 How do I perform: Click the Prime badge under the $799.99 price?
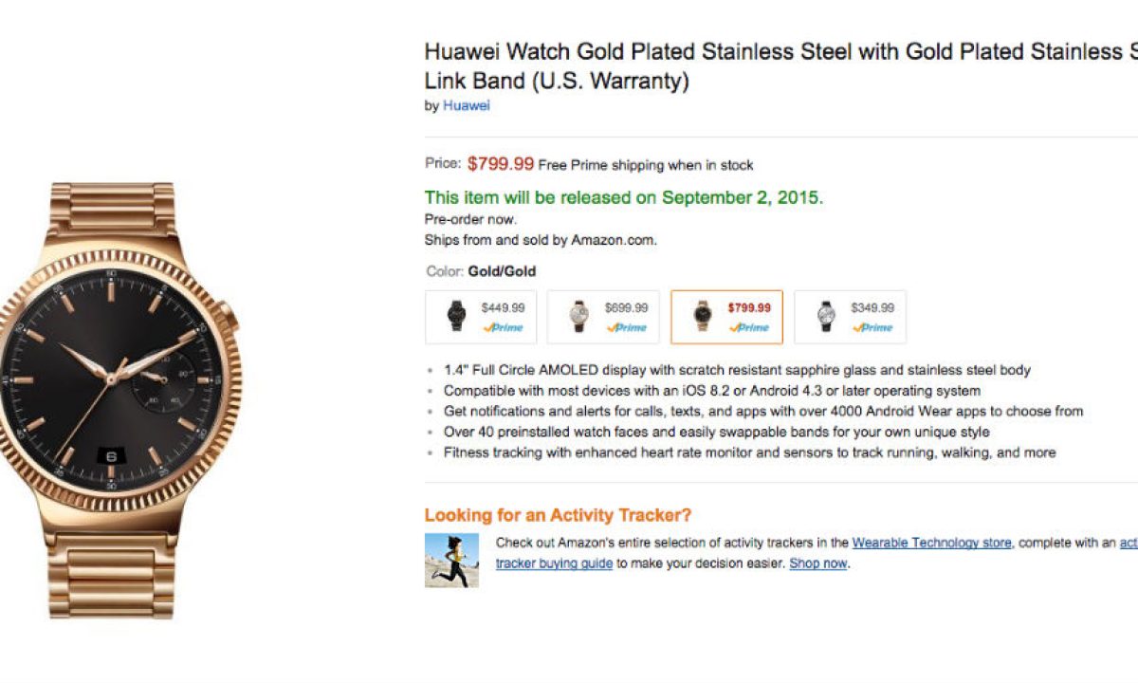tap(749, 327)
